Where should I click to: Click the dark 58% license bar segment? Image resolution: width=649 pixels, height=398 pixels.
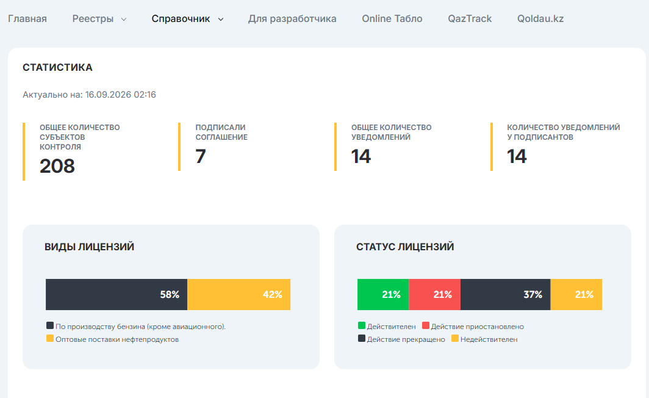117,294
